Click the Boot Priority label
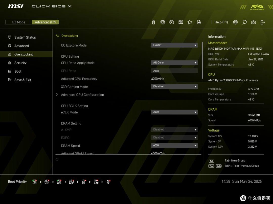Viewport: 273px width, 204px height. point(17,182)
